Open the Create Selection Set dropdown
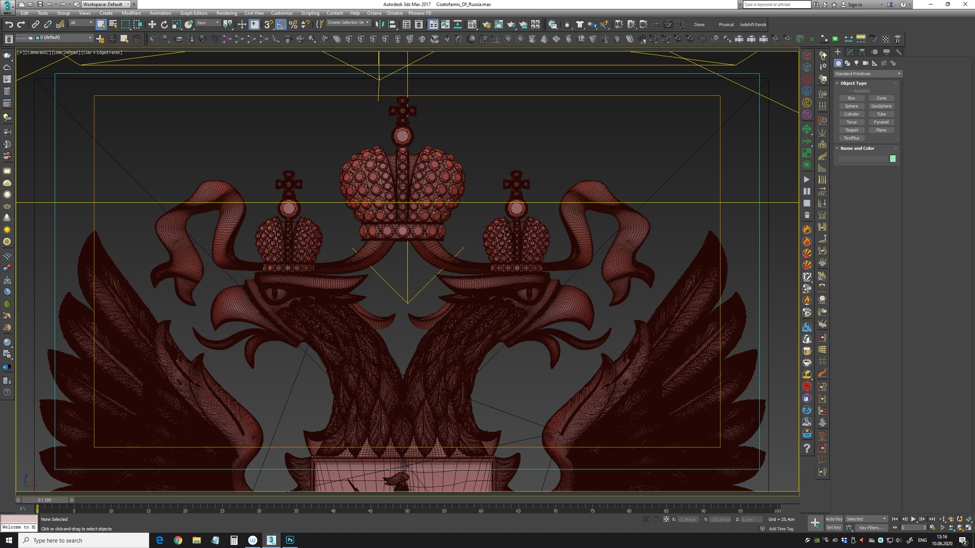This screenshot has height=548, width=975. coord(348,23)
